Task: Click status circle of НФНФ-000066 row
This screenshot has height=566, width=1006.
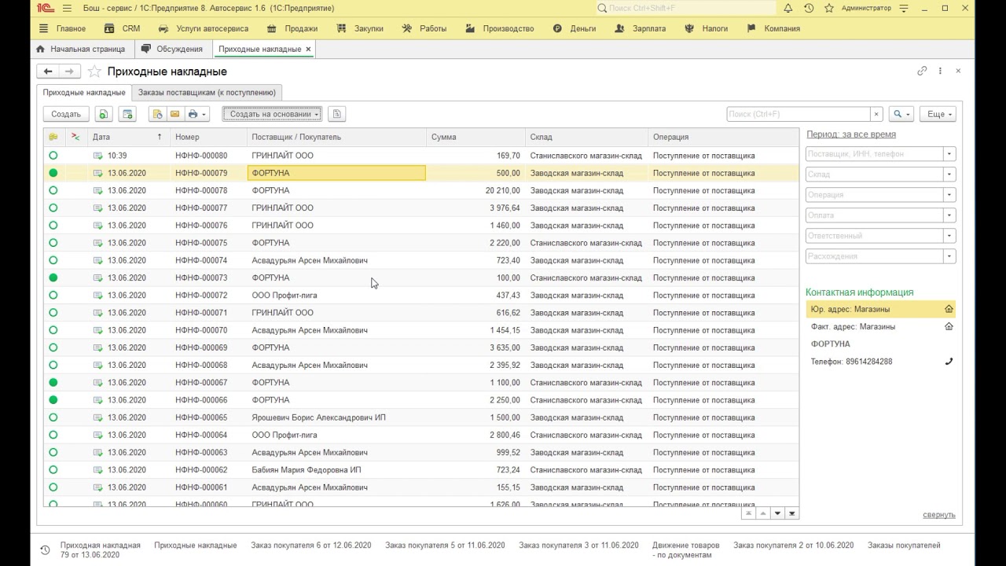Action: tap(53, 399)
